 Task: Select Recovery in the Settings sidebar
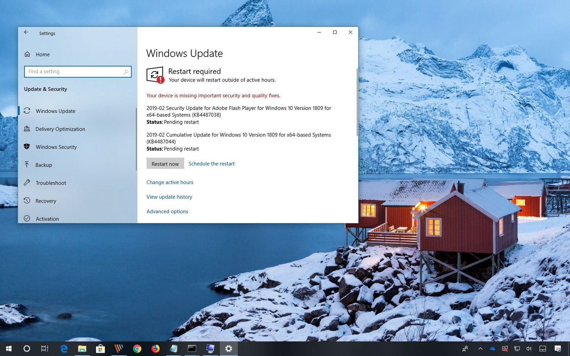pyautogui.click(x=46, y=201)
